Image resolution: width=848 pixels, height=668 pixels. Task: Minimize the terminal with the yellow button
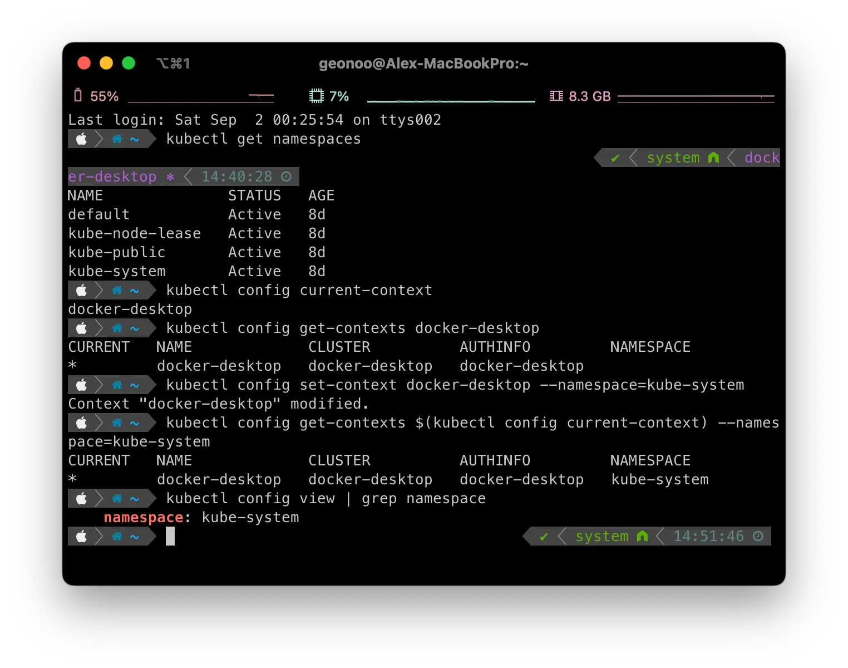point(106,63)
